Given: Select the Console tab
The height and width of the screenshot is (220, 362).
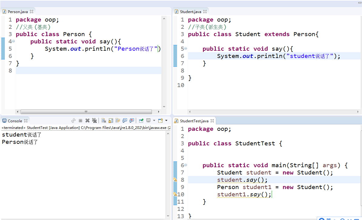Looking at the screenshot, I should [x=15, y=121].
